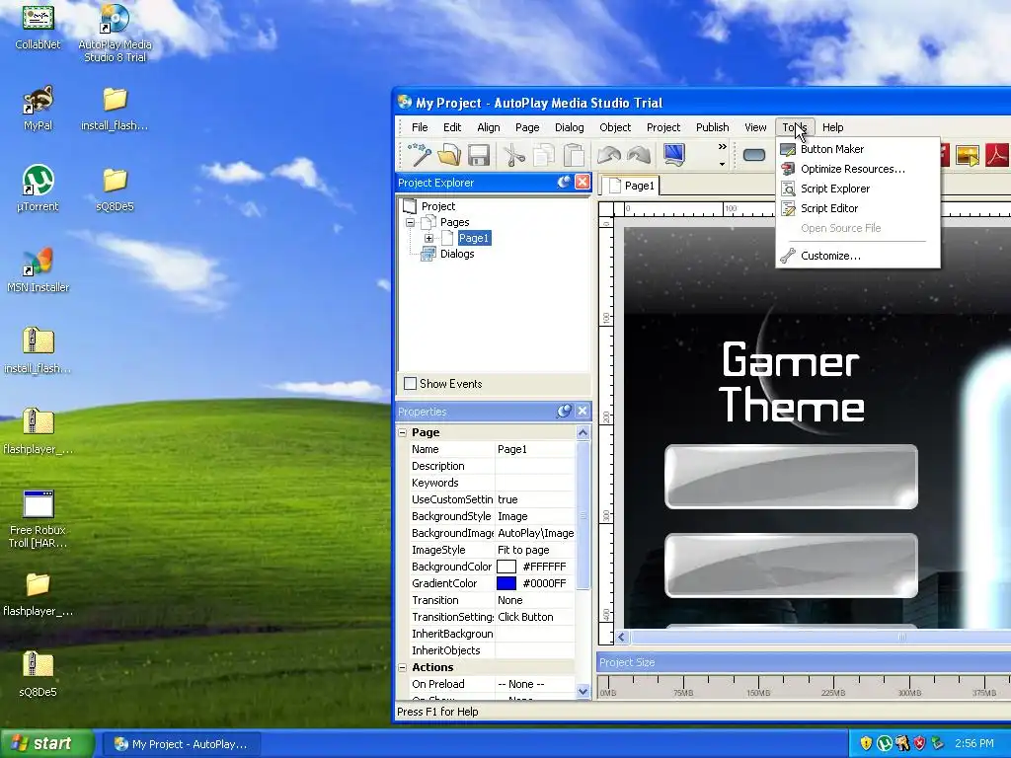Open the sQ8De5 folder on desktop

[115, 189]
